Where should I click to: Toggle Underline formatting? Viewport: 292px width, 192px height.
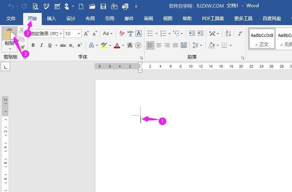point(50,45)
